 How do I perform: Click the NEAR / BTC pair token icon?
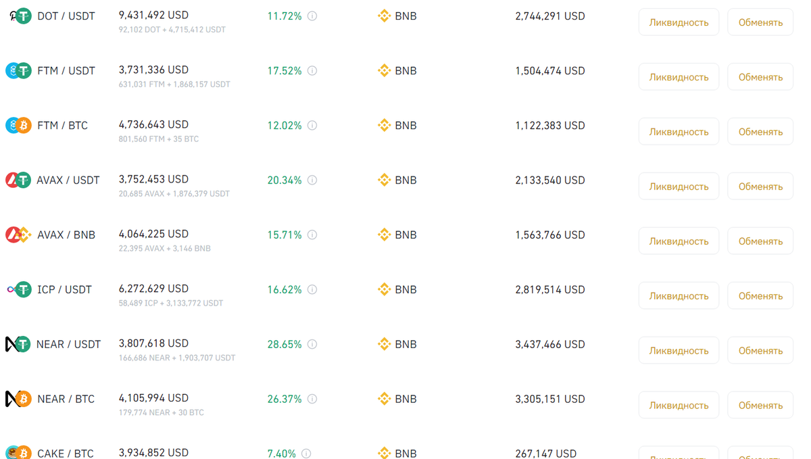click(19, 399)
